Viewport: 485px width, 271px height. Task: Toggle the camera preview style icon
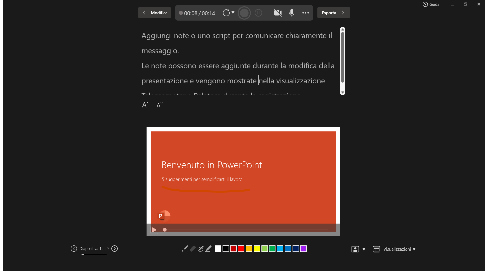[355, 249]
